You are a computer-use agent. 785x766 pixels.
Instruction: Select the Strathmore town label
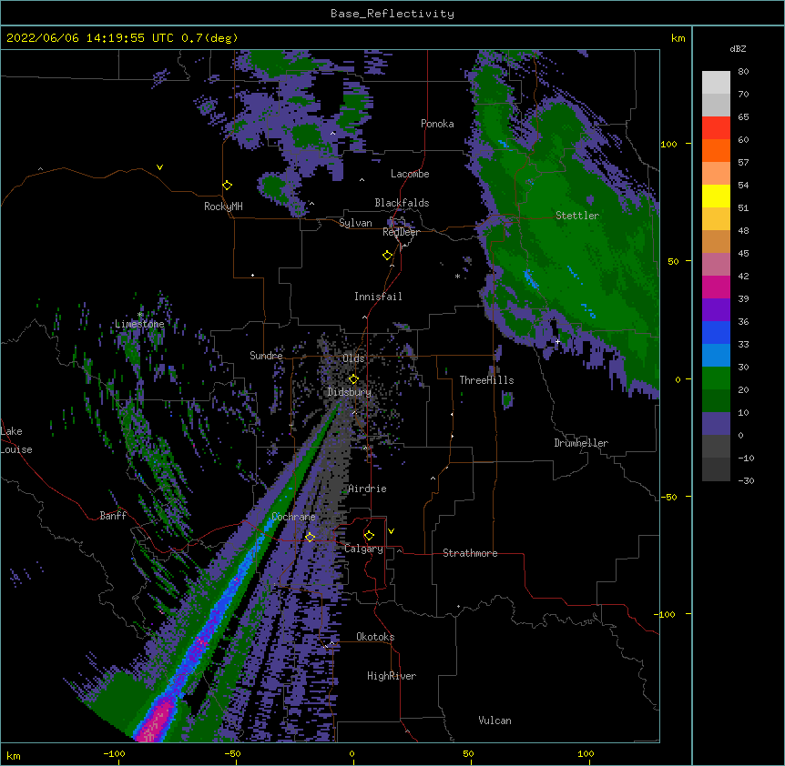(x=470, y=553)
